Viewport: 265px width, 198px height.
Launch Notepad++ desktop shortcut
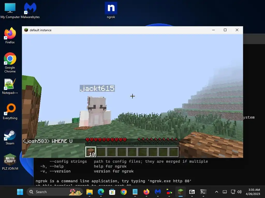(x=10, y=86)
